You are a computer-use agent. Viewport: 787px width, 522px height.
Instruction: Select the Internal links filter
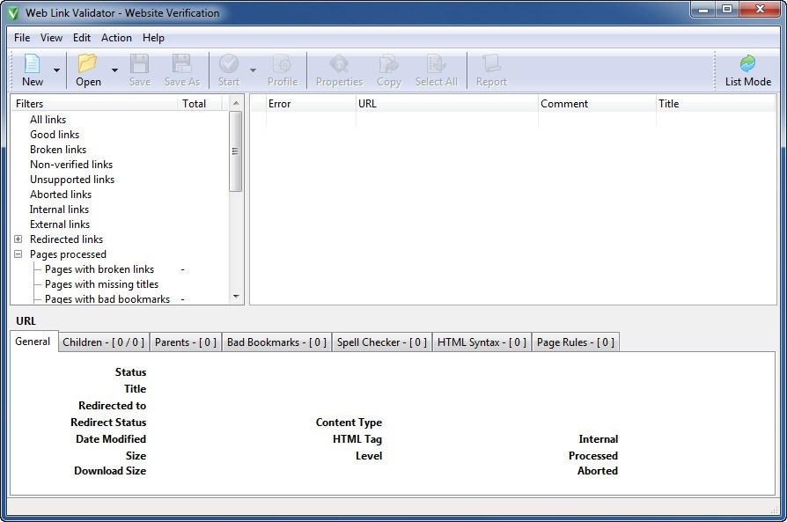(59, 210)
